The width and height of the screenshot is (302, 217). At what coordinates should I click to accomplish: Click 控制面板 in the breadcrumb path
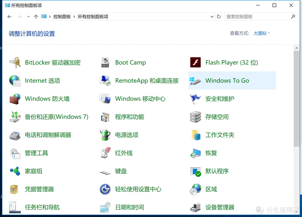click(62, 17)
